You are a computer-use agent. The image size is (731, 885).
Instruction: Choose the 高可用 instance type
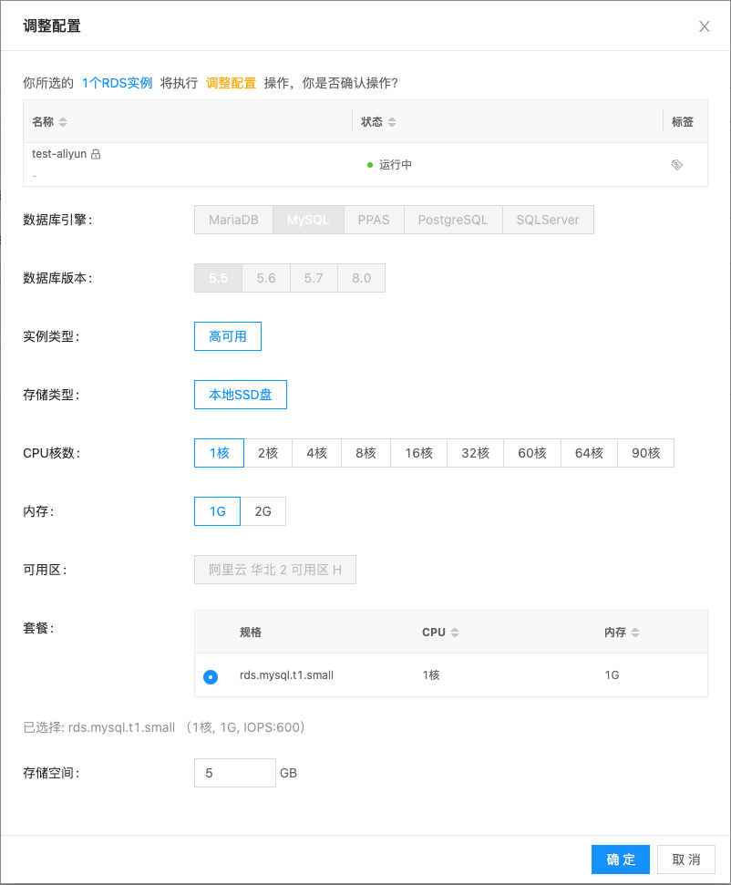[x=228, y=336]
